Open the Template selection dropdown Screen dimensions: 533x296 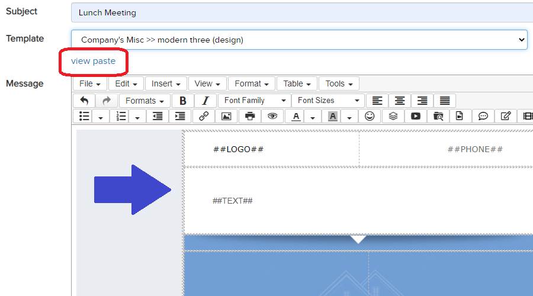pos(299,40)
